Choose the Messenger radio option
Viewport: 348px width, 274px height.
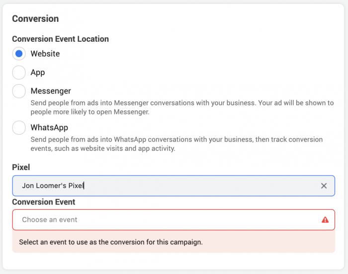pyautogui.click(x=19, y=91)
